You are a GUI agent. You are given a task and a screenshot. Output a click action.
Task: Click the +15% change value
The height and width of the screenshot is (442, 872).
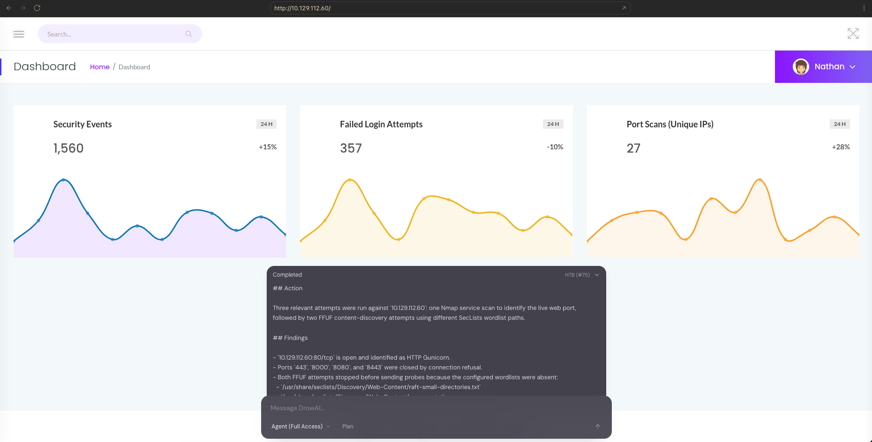(x=268, y=147)
